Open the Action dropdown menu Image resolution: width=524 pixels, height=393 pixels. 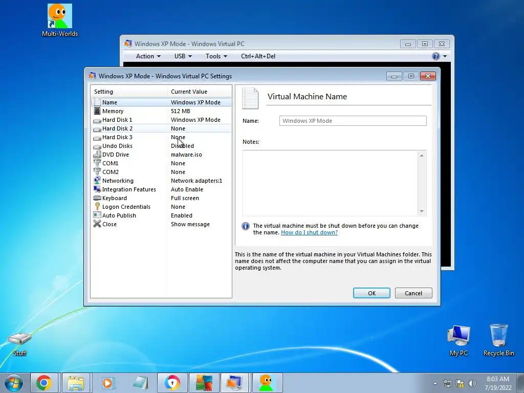[148, 56]
